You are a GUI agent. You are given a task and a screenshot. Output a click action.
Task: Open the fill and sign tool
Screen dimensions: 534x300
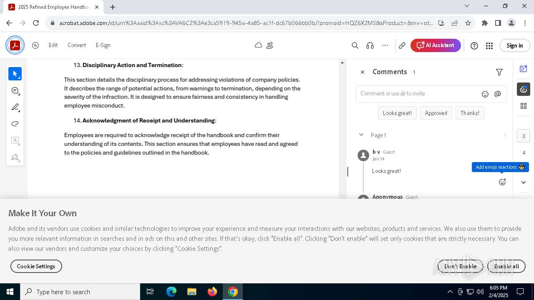point(15,157)
